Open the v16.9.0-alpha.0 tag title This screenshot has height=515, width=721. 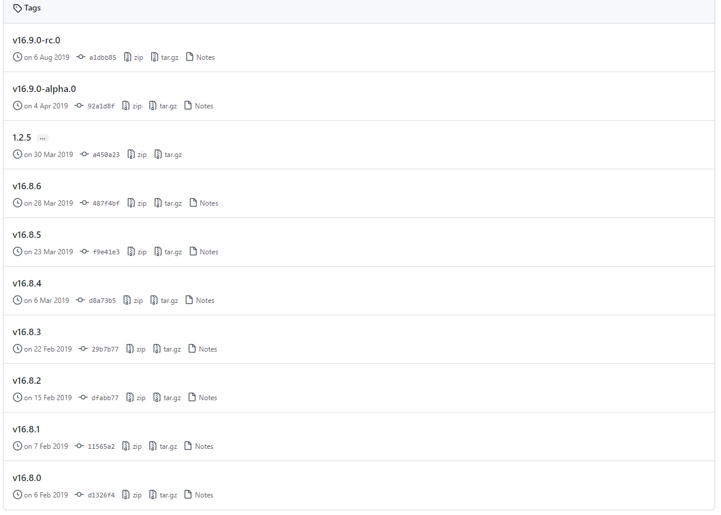click(x=44, y=89)
